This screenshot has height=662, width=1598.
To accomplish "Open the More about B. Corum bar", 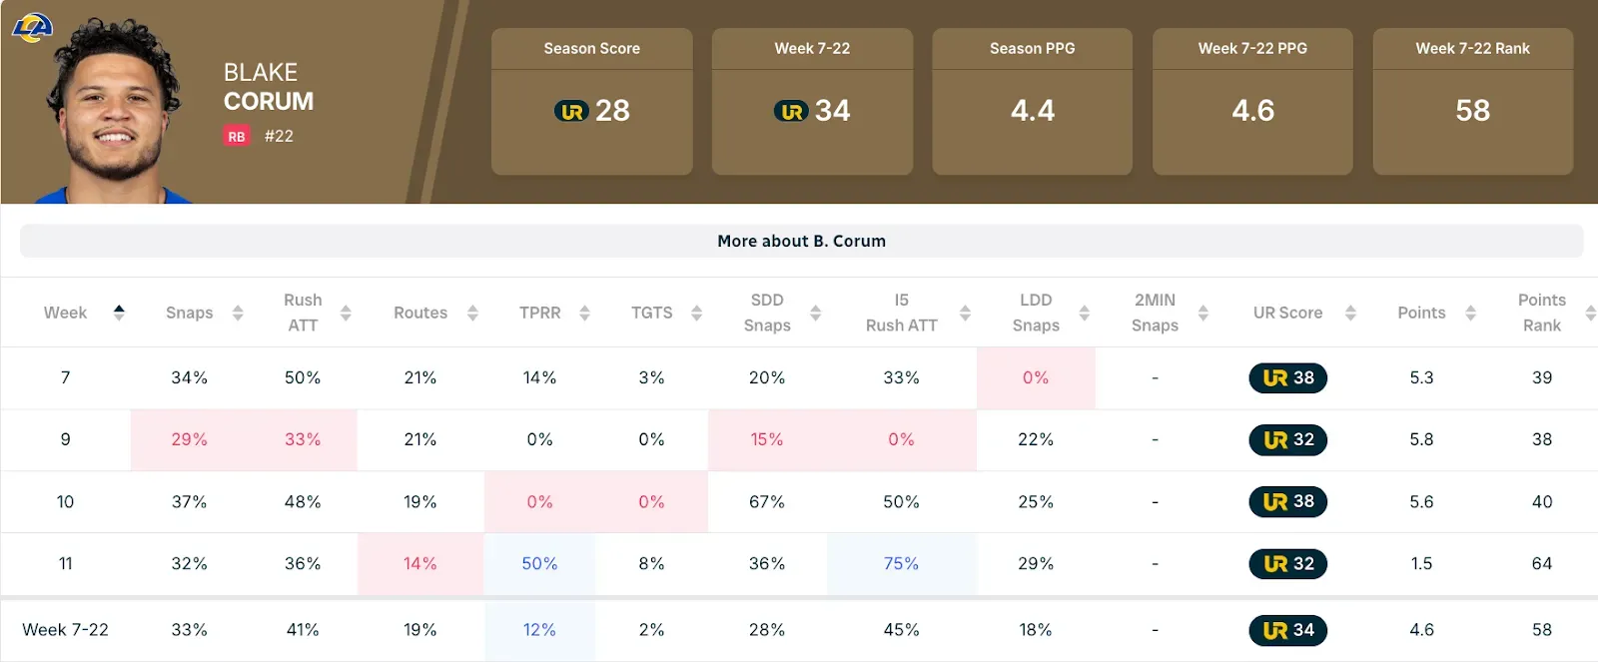I will [x=801, y=241].
